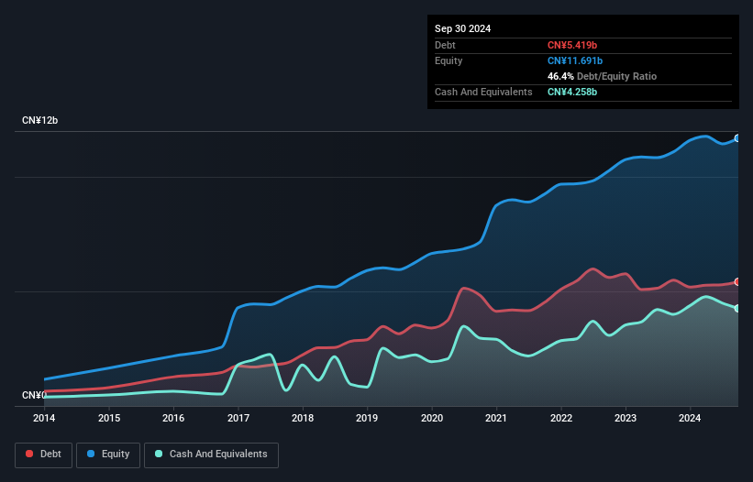This screenshot has height=482, width=753.
Task: Click the 2016 x-axis label
Action: (173, 418)
